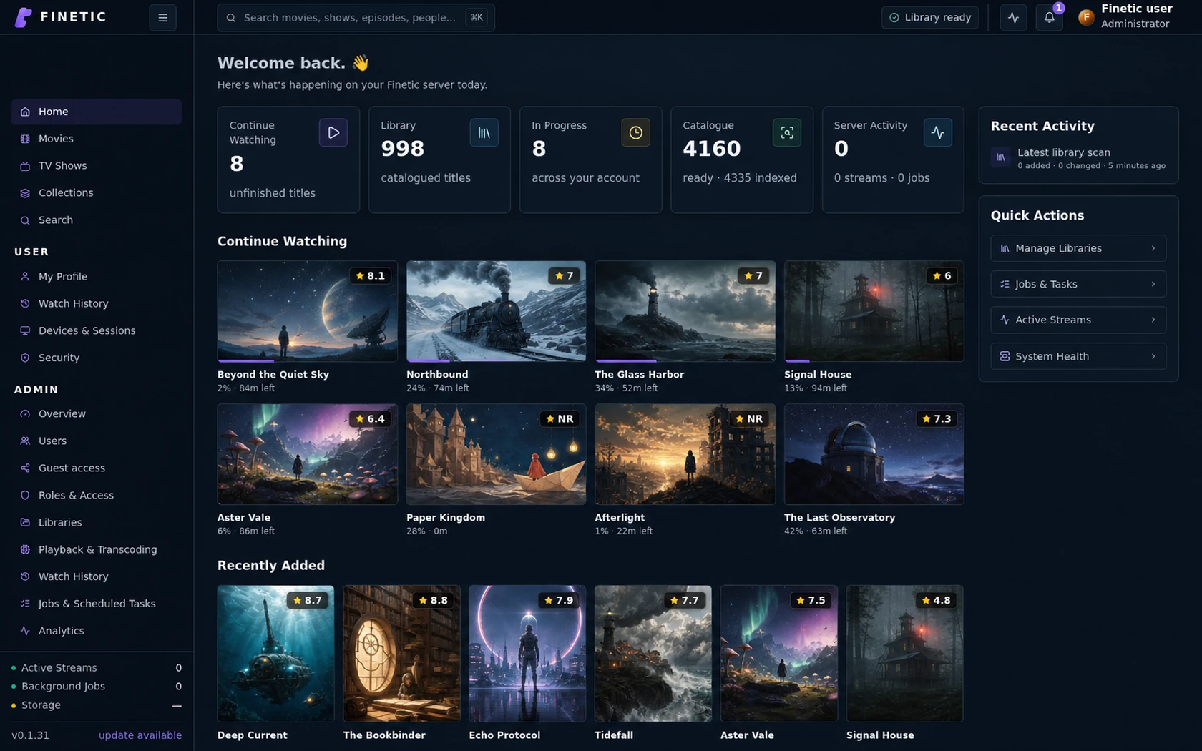Click the search magnifier icon in top bar
Screen dimensions: 1202x751
coord(231,18)
